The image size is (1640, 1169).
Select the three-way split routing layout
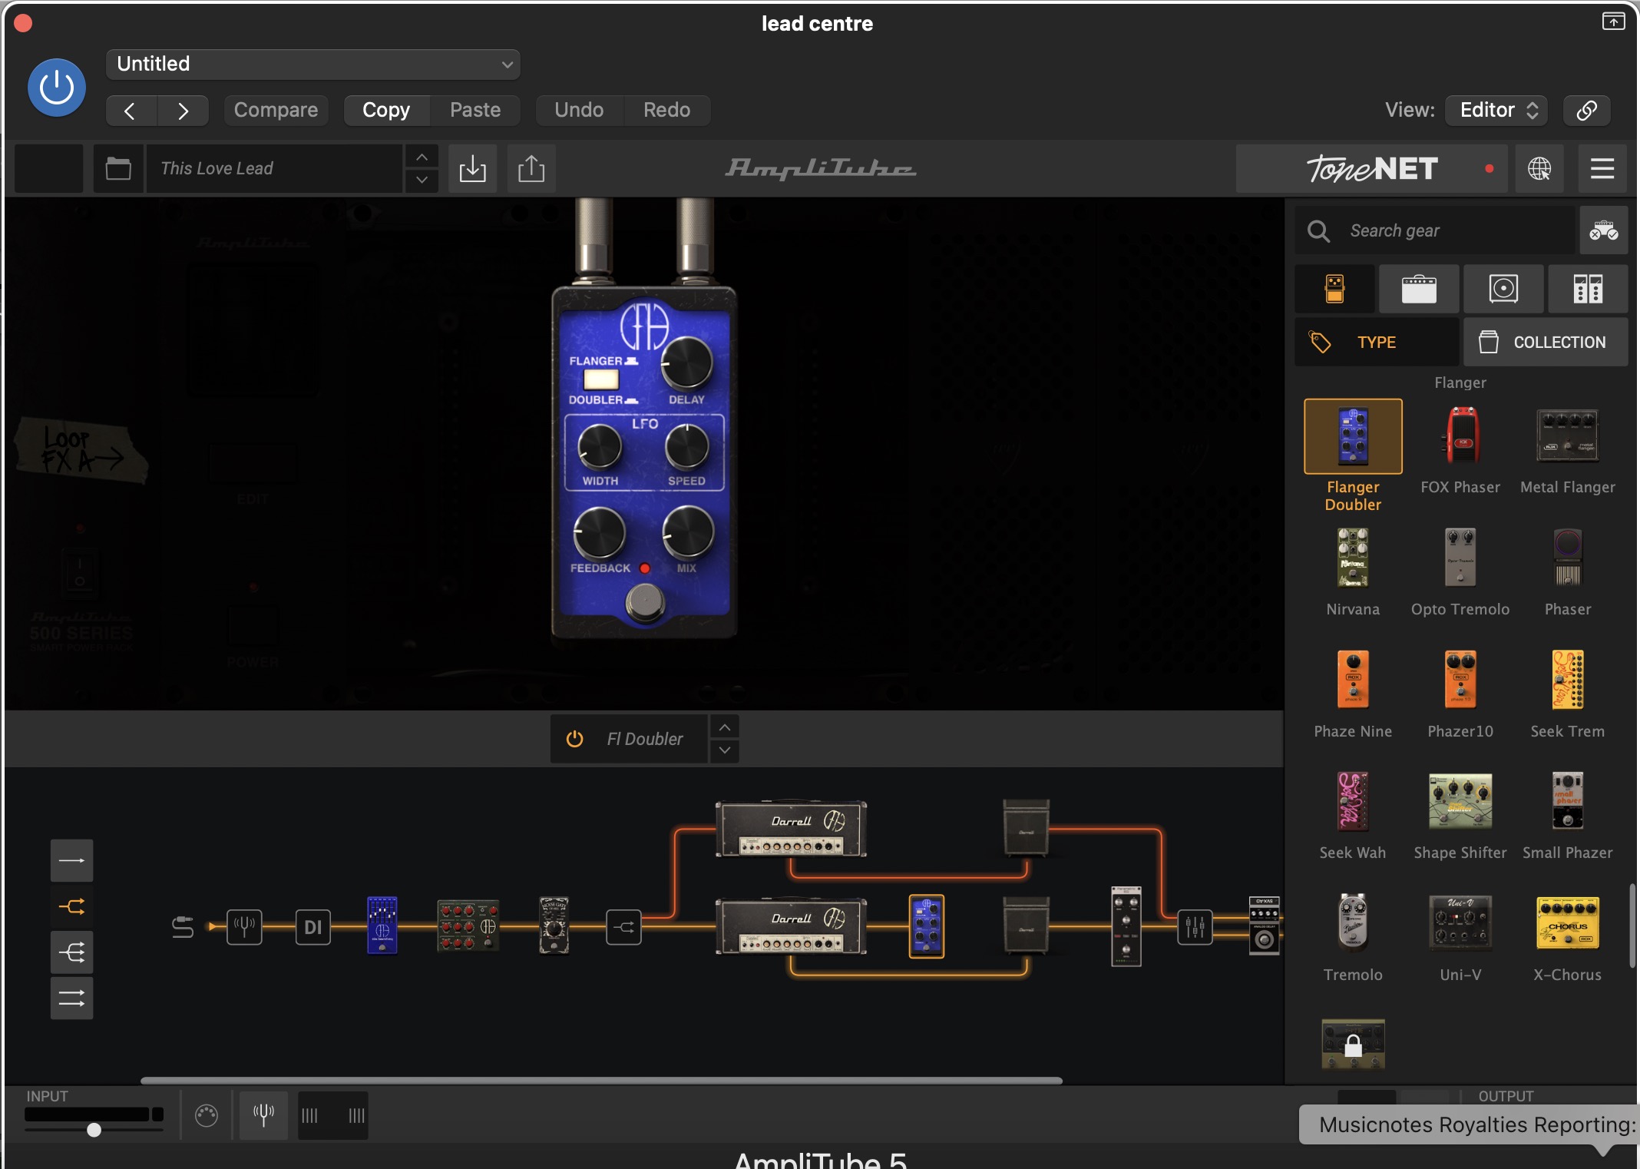(x=71, y=952)
